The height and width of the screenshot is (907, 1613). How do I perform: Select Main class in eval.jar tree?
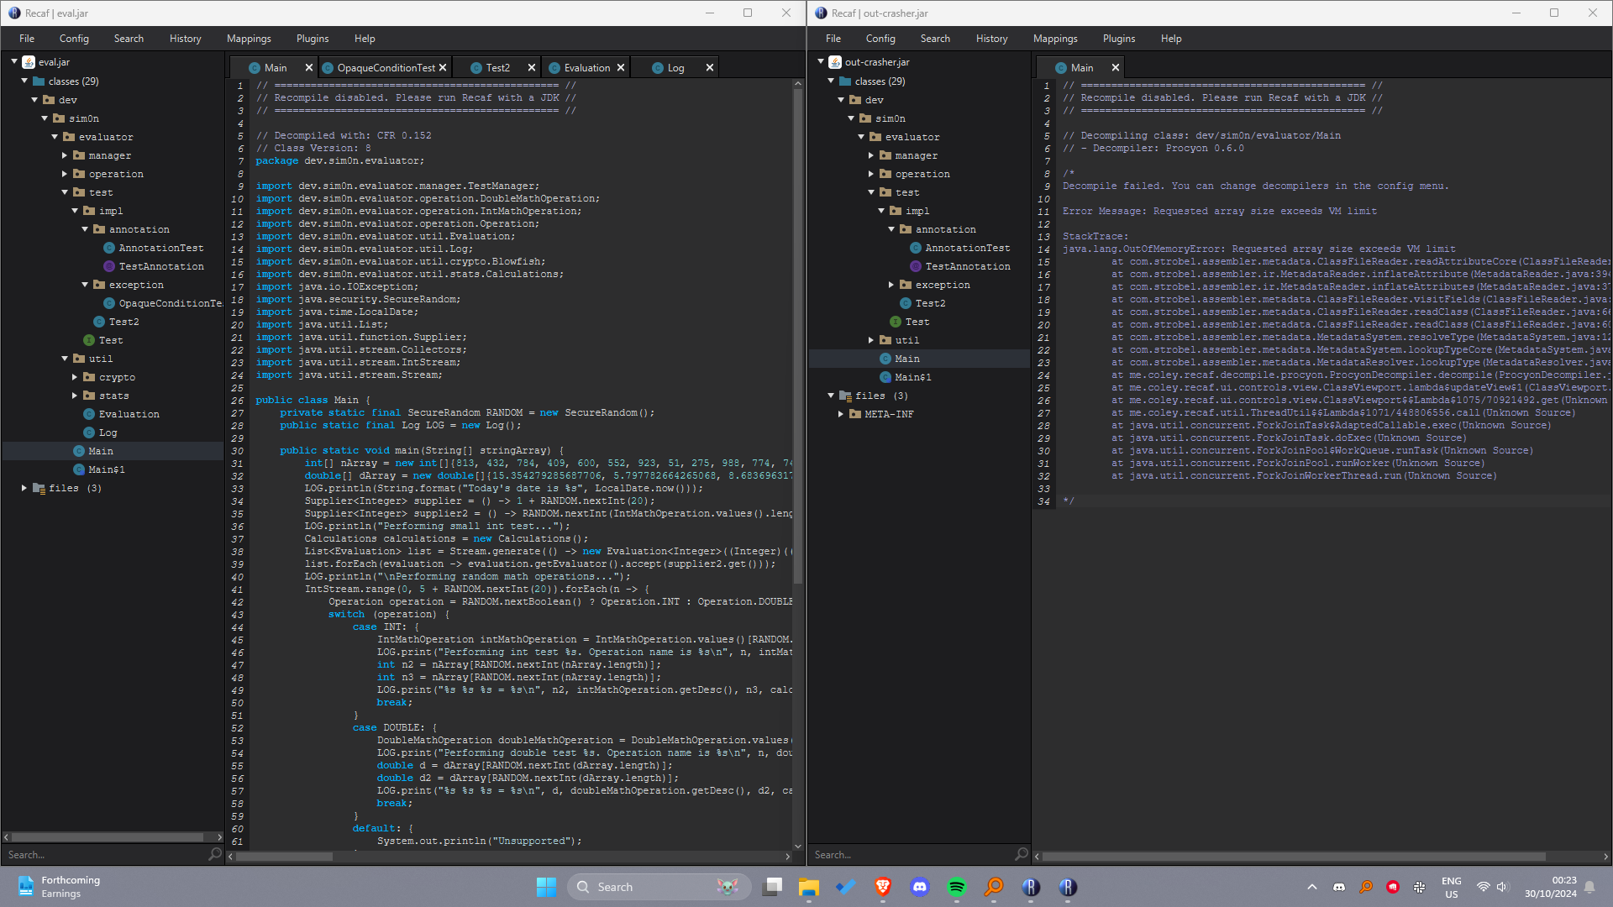(x=113, y=451)
